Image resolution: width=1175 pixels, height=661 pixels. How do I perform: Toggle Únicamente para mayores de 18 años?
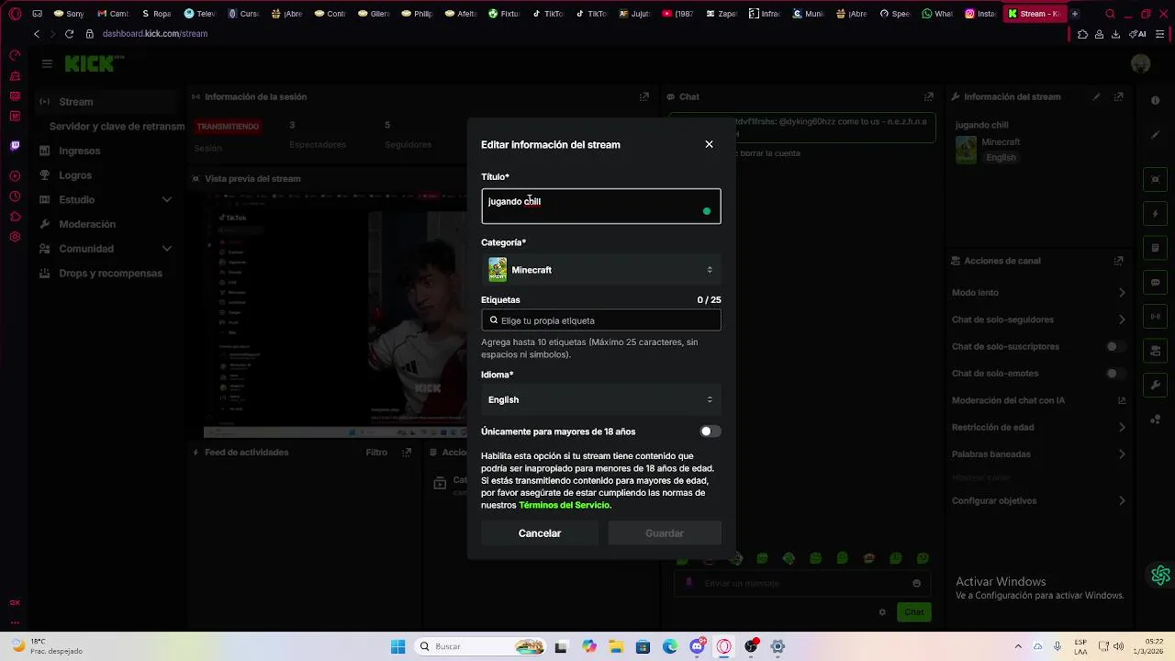coord(710,431)
